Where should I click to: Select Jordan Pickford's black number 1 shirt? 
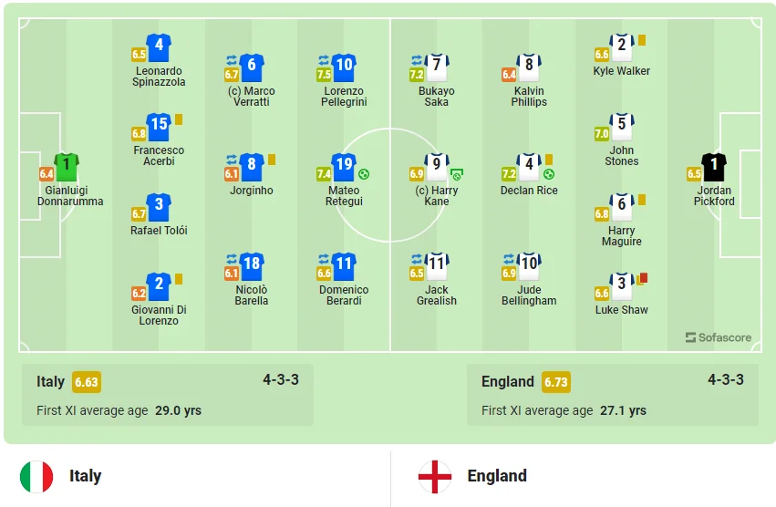click(x=713, y=167)
